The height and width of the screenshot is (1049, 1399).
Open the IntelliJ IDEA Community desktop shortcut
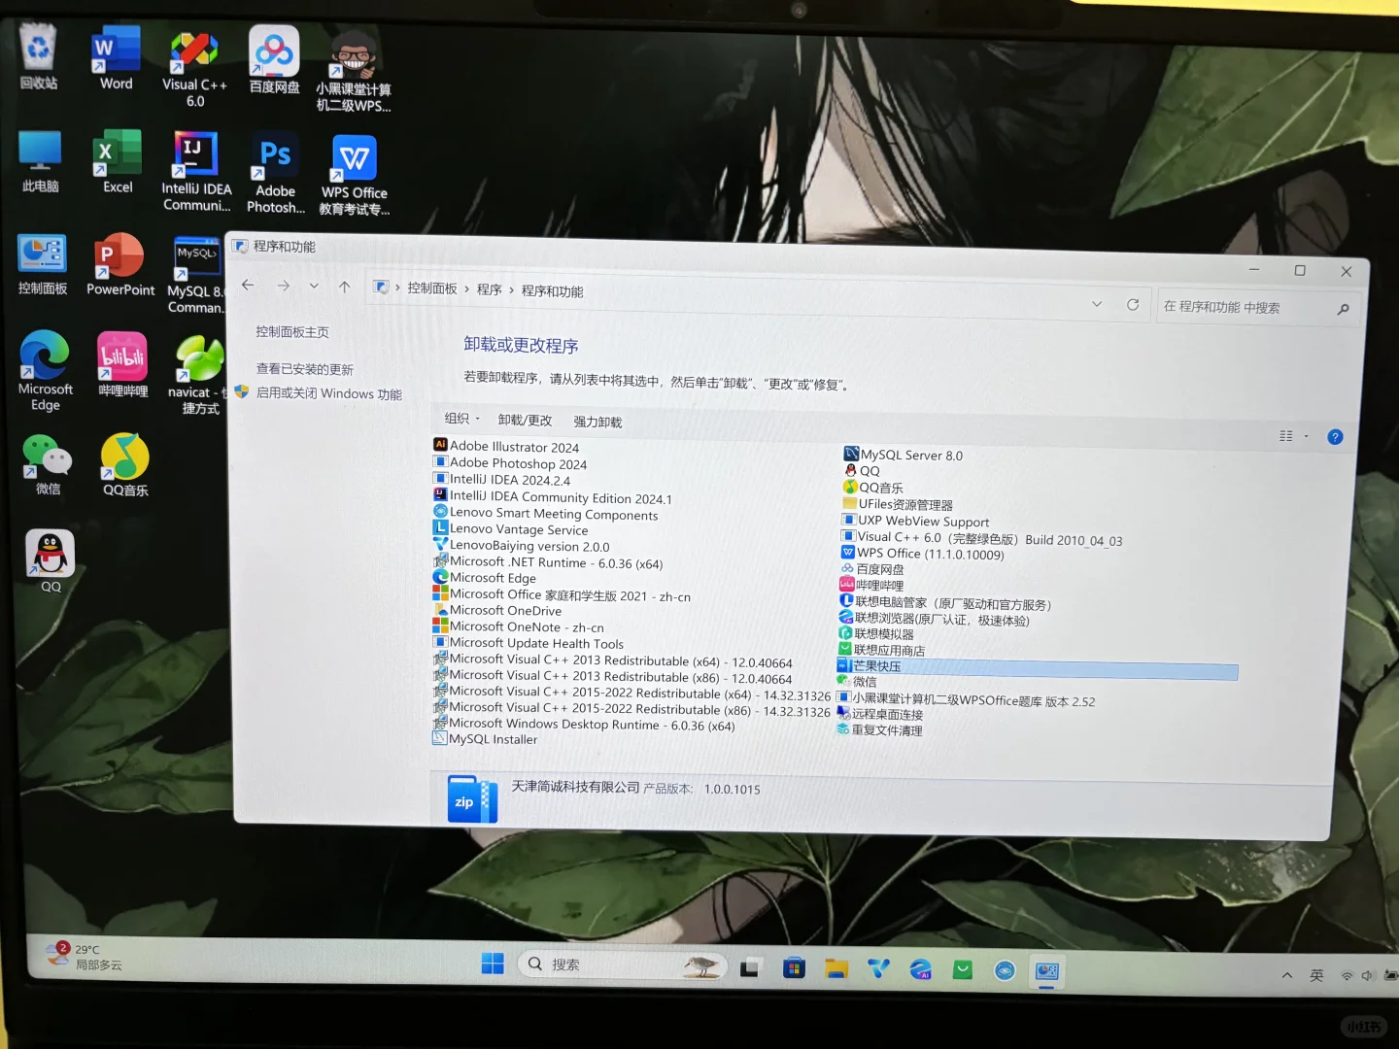[196, 172]
